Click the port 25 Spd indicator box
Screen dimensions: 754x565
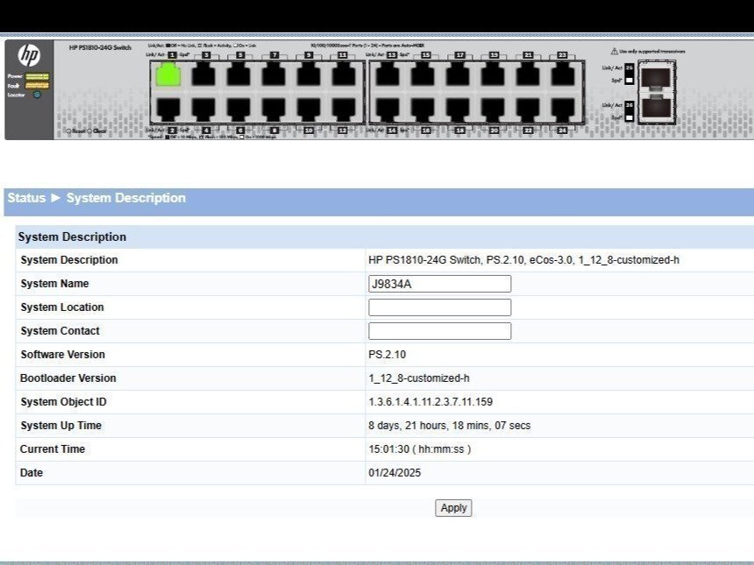click(x=629, y=80)
